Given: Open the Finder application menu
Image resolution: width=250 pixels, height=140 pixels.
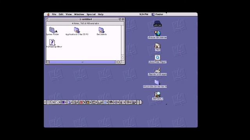Looking at the screenshot, I should [x=157, y=14].
